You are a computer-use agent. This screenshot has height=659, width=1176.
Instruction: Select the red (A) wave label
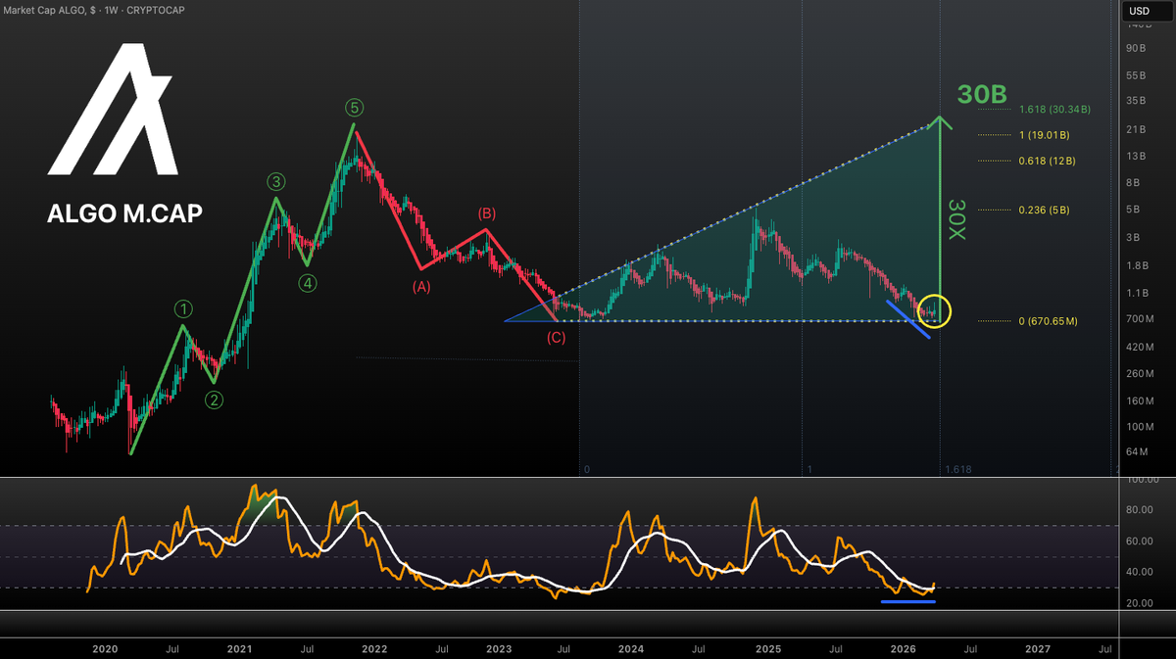421,287
